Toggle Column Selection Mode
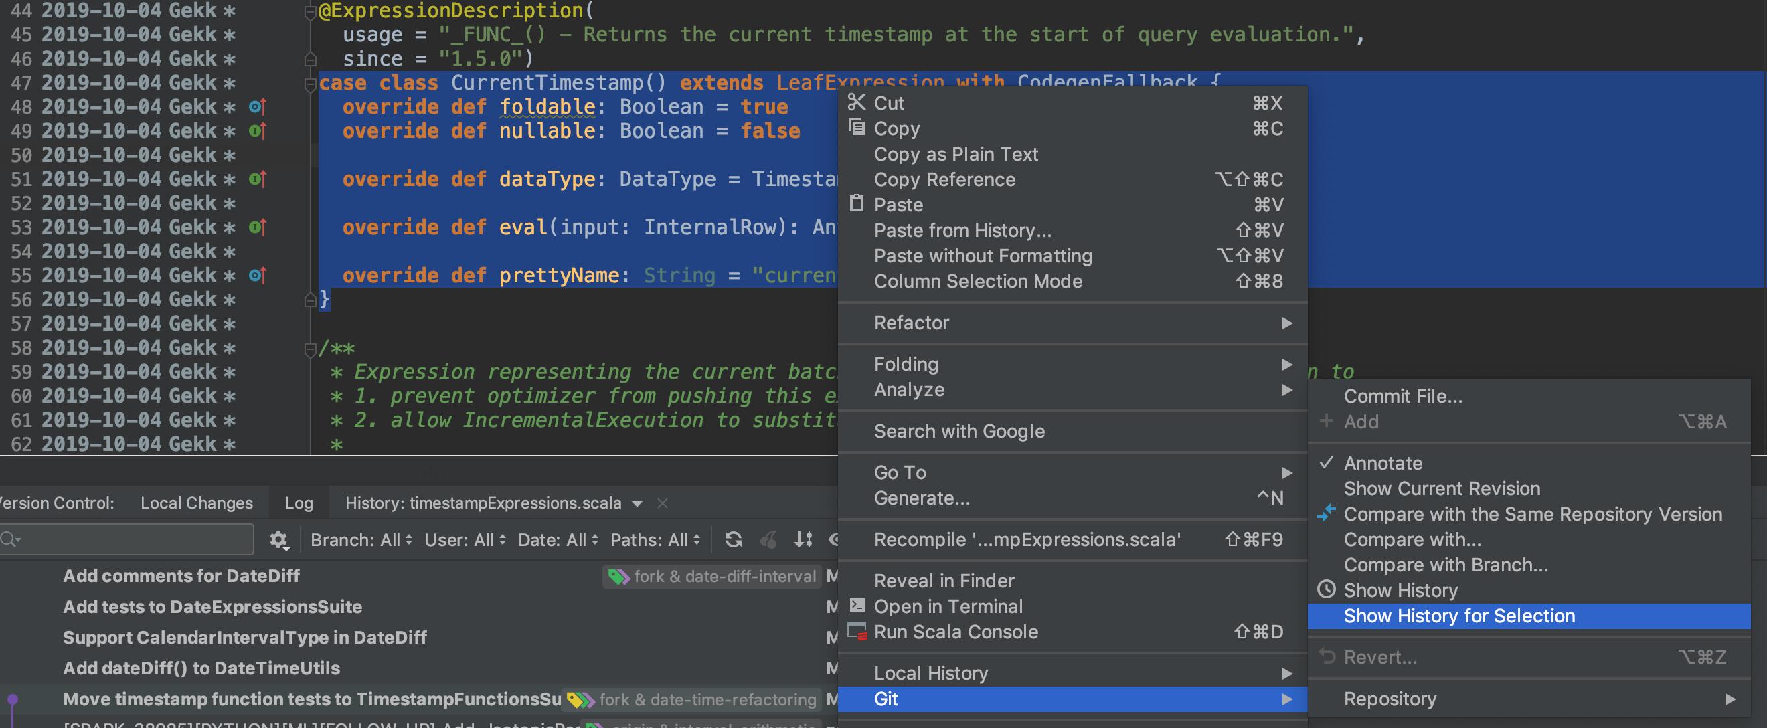1767x728 pixels. 977,281
